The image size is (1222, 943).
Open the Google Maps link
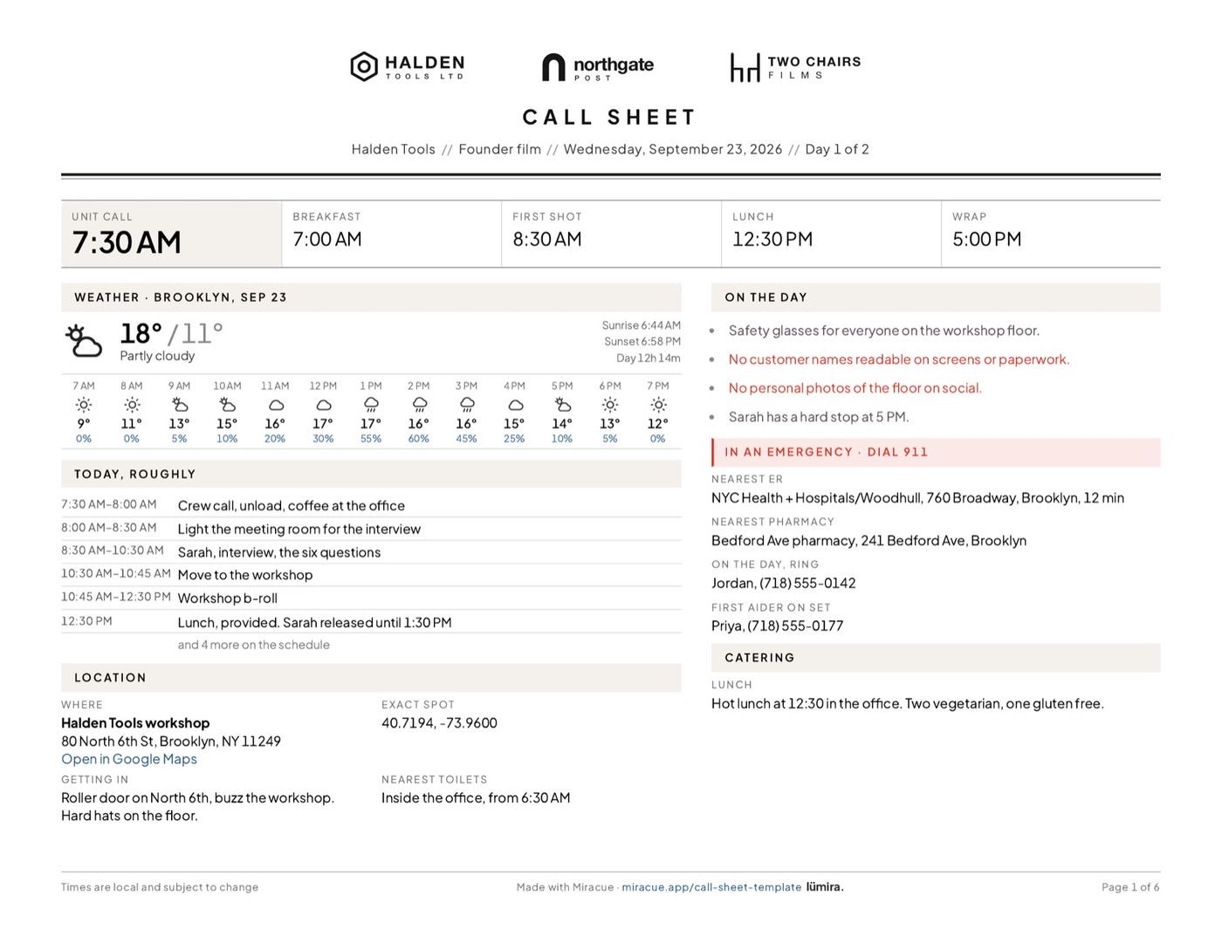tap(129, 759)
